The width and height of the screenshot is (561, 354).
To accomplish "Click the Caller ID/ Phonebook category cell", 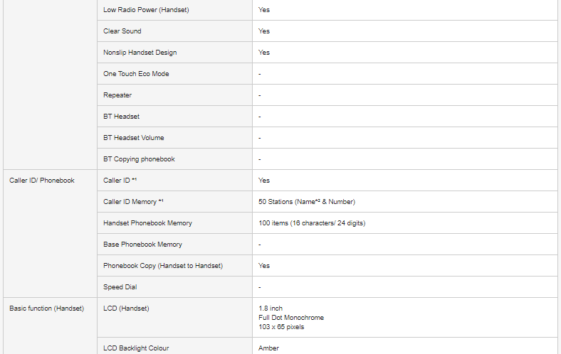I will 42,181.
